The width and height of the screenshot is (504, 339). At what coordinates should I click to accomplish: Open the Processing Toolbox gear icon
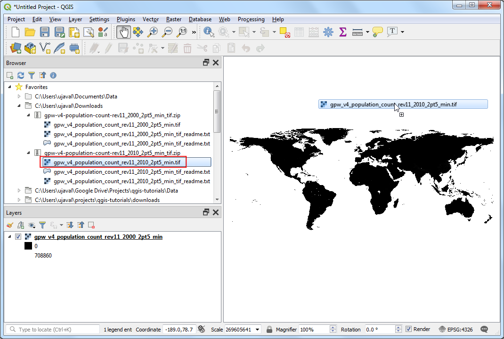(x=328, y=32)
